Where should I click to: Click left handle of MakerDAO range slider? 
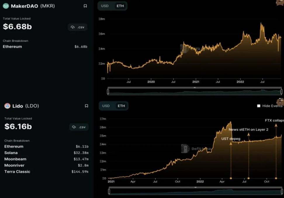click(108, 92)
